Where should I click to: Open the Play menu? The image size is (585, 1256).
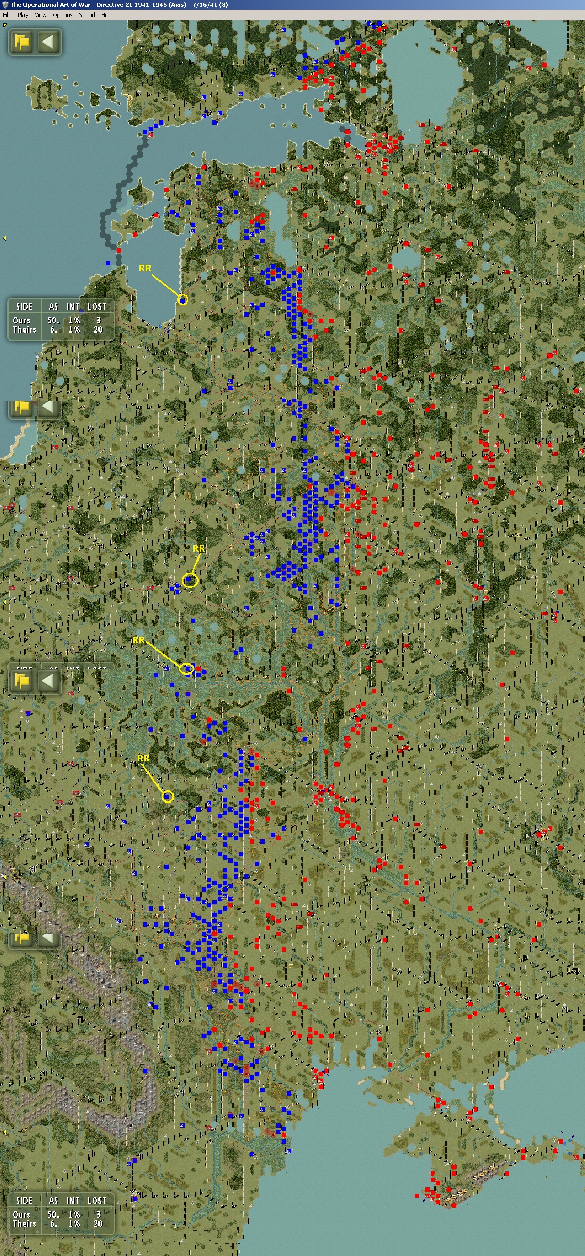[23, 15]
